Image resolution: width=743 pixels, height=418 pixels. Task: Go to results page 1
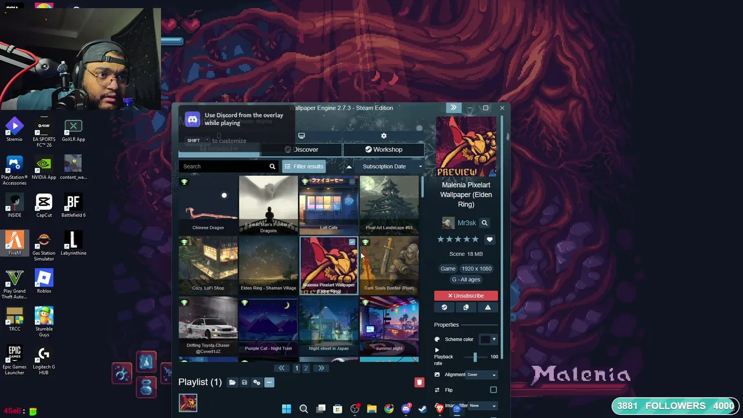click(297, 368)
